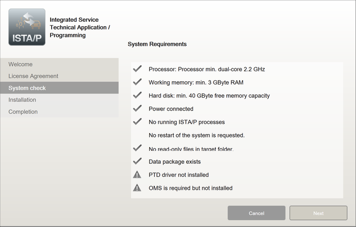356x227 pixels.
Task: Open the License Agreement step
Action: 33,76
